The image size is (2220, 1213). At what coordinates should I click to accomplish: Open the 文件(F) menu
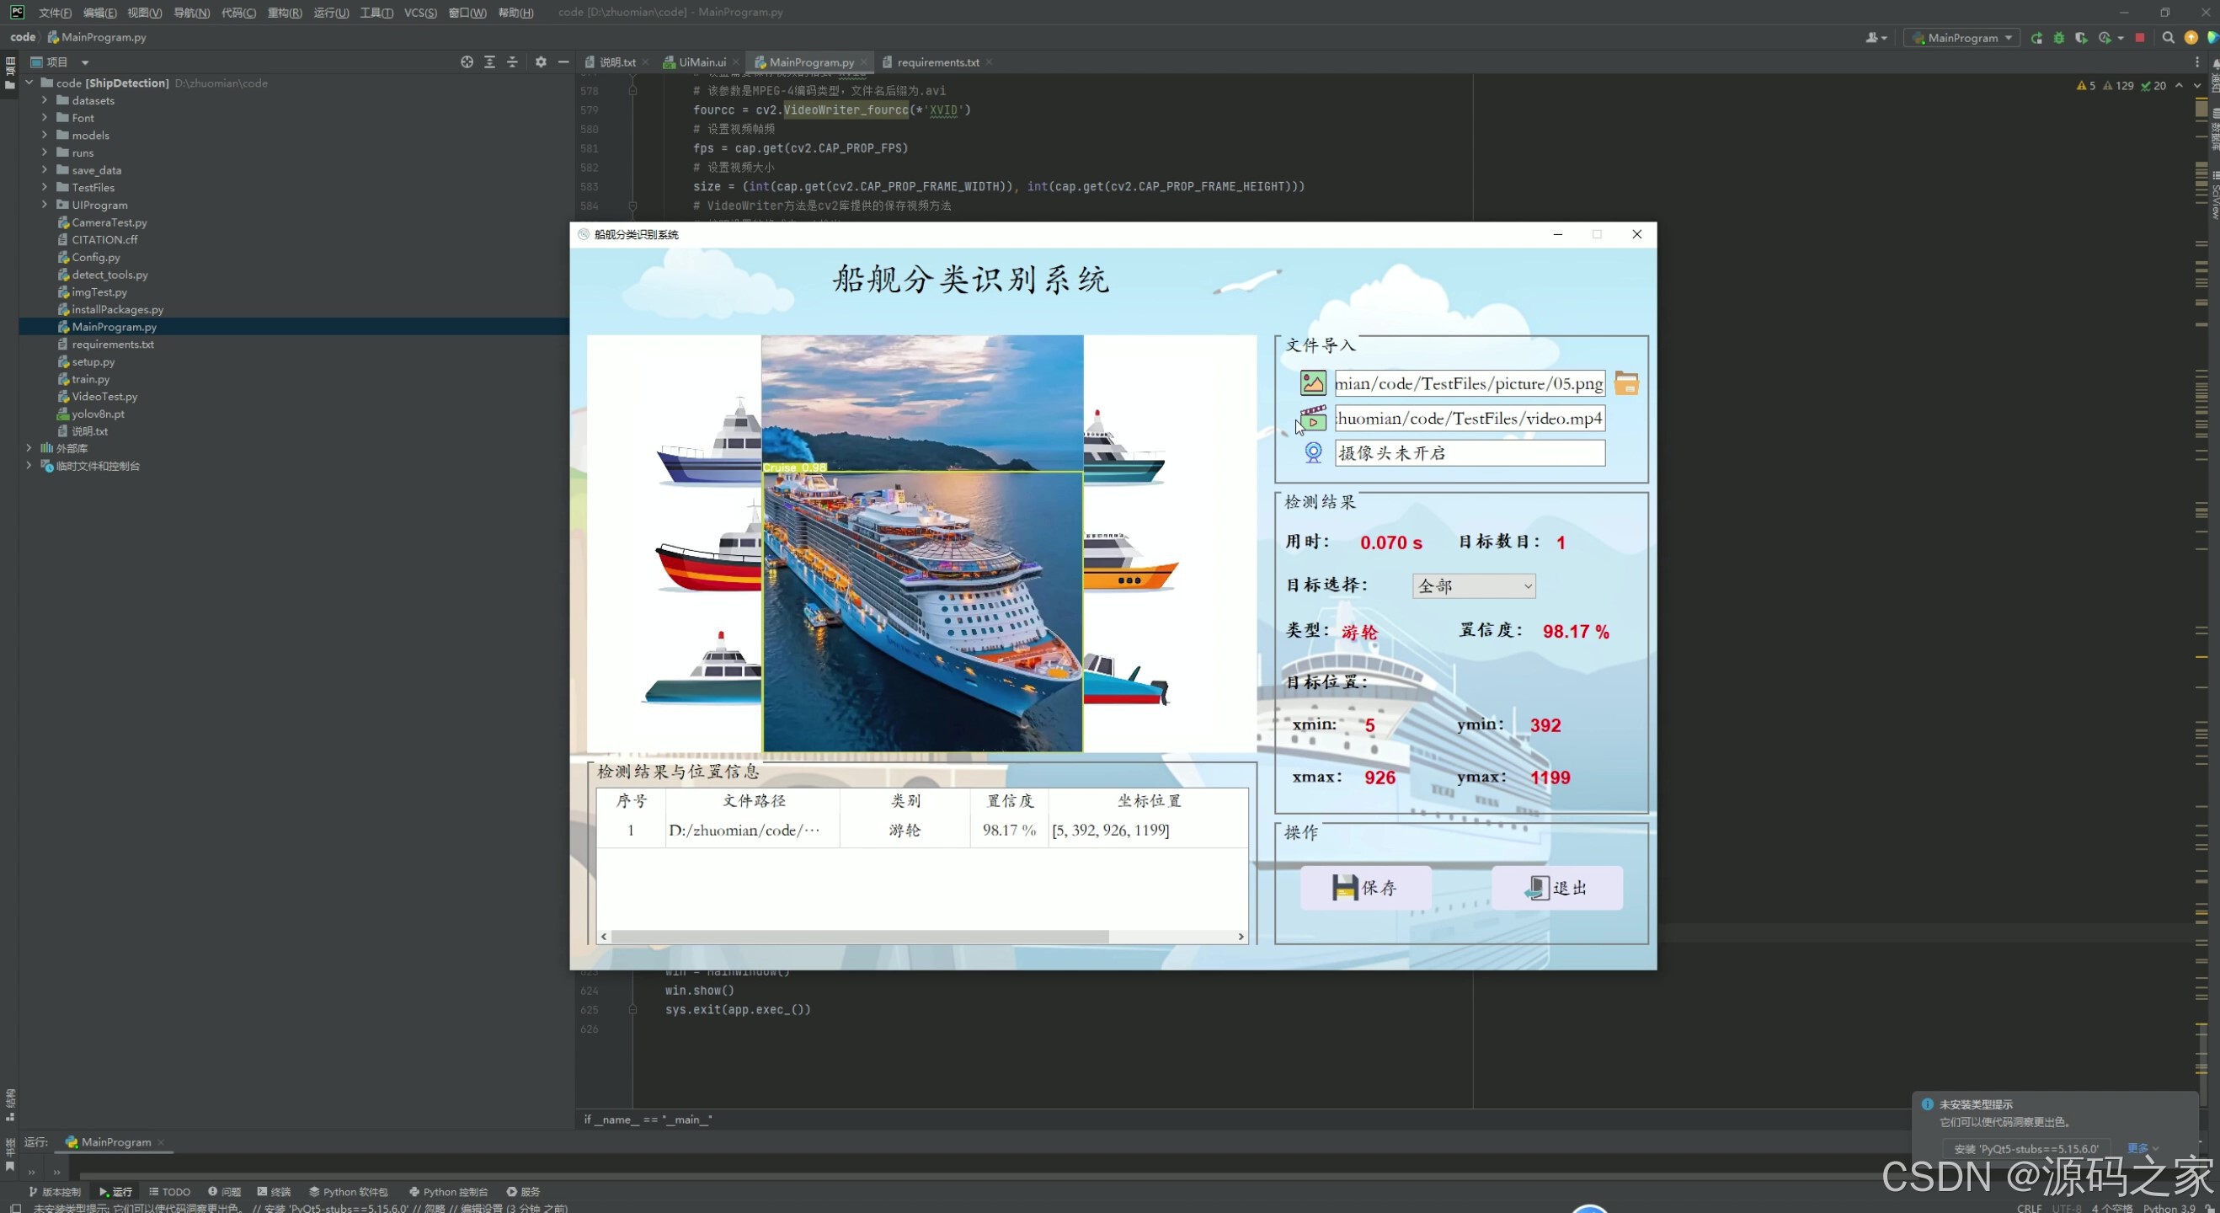[55, 12]
